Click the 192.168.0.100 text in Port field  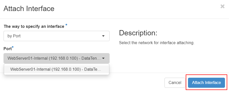pos(63,58)
